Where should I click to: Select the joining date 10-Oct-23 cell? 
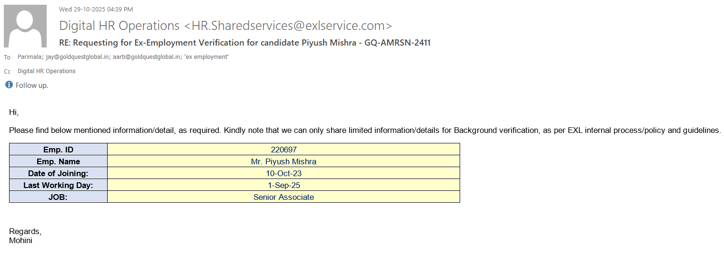(283, 173)
